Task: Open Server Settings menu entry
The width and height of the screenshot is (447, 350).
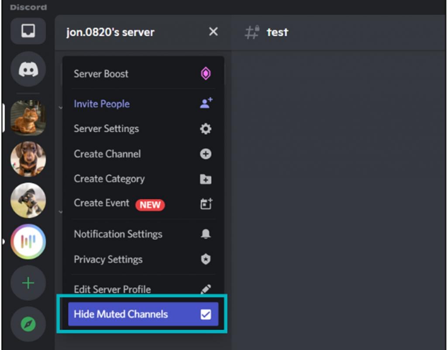Action: point(143,129)
